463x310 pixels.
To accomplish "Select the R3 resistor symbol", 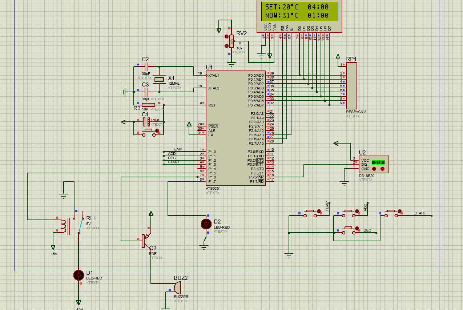I will pos(148,105).
